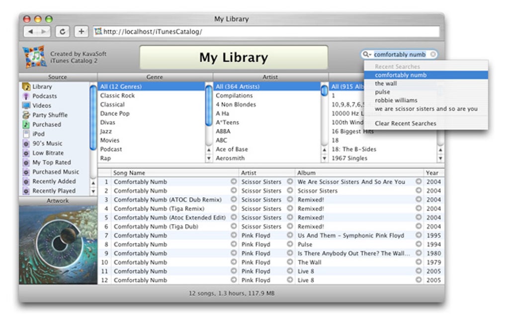The width and height of the screenshot is (507, 317).
Task: Click the My Library title banner
Action: [x=234, y=57]
